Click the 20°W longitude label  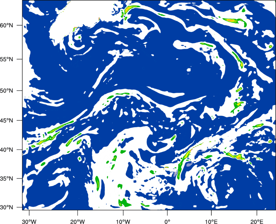click(x=78, y=222)
